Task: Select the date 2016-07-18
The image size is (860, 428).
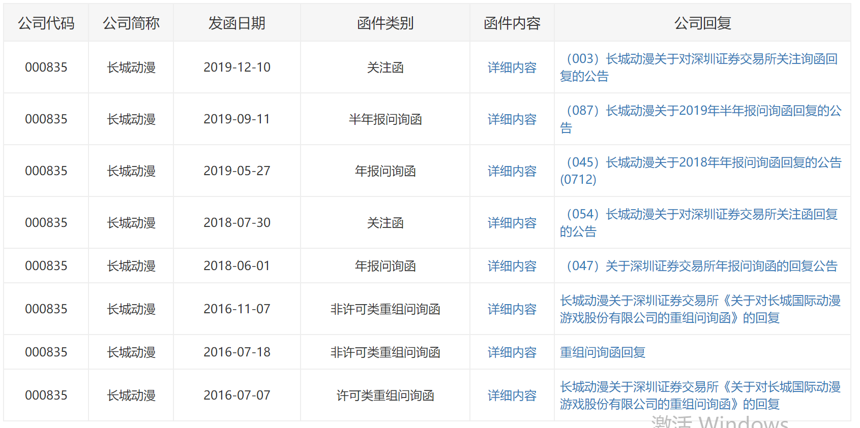Action: pyautogui.click(x=237, y=352)
